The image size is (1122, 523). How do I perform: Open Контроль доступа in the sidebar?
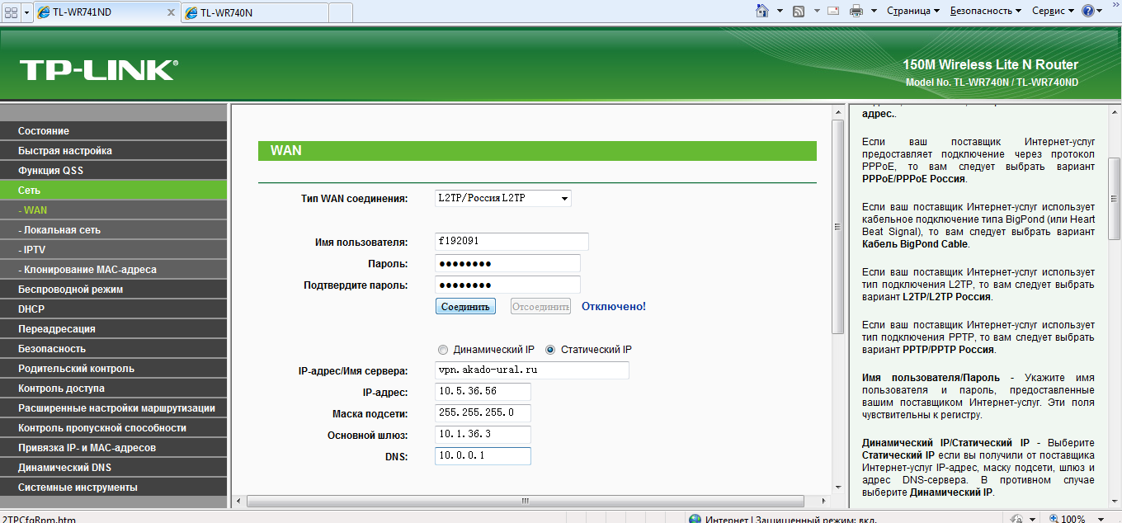click(x=114, y=389)
